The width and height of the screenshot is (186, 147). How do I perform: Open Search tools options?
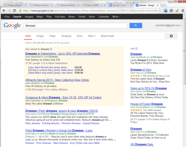[107, 36]
